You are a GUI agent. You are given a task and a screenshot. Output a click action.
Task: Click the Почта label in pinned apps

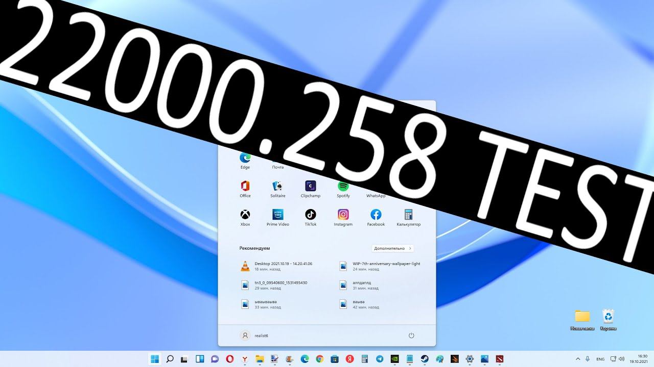[x=278, y=167]
